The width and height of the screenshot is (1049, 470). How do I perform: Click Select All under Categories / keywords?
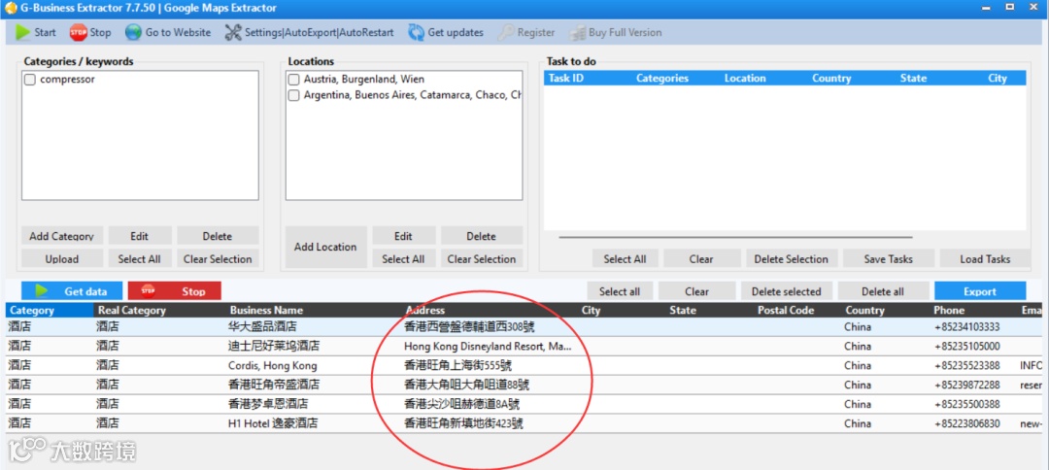coord(140,258)
